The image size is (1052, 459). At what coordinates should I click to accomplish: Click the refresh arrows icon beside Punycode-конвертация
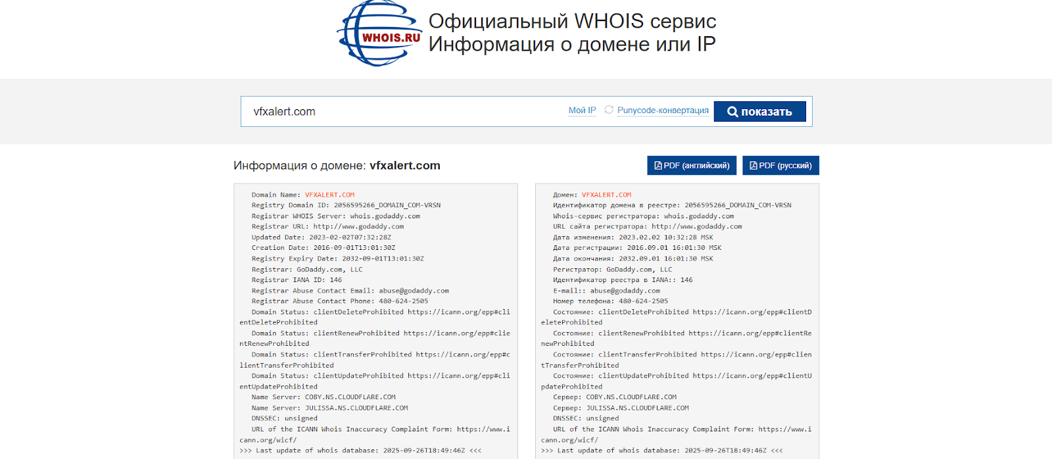click(609, 110)
